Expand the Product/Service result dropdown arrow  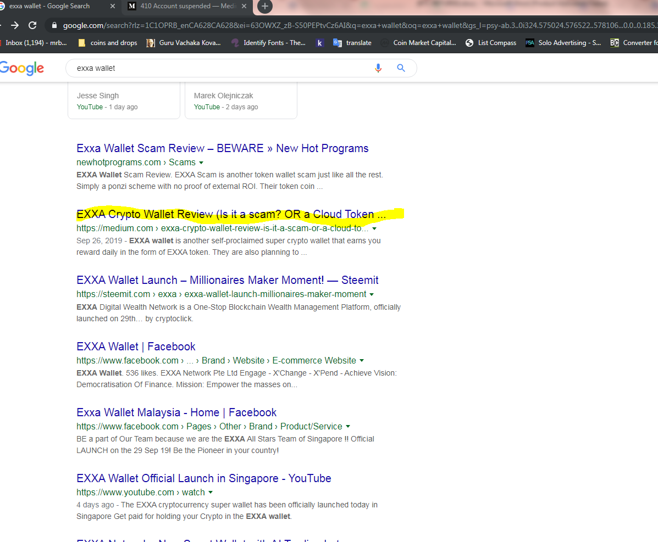pos(348,426)
